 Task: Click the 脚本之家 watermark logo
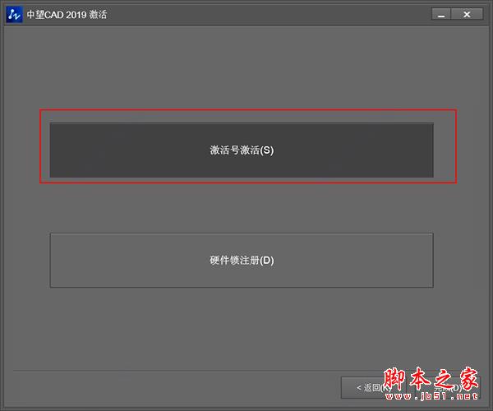(x=431, y=379)
